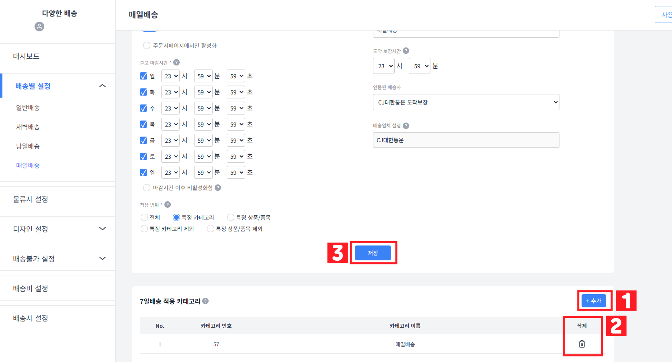Viewport: 672px width, 362px height.
Task: Click help icon beside 마감시간 이후 비활성화함
Action: click(218, 188)
